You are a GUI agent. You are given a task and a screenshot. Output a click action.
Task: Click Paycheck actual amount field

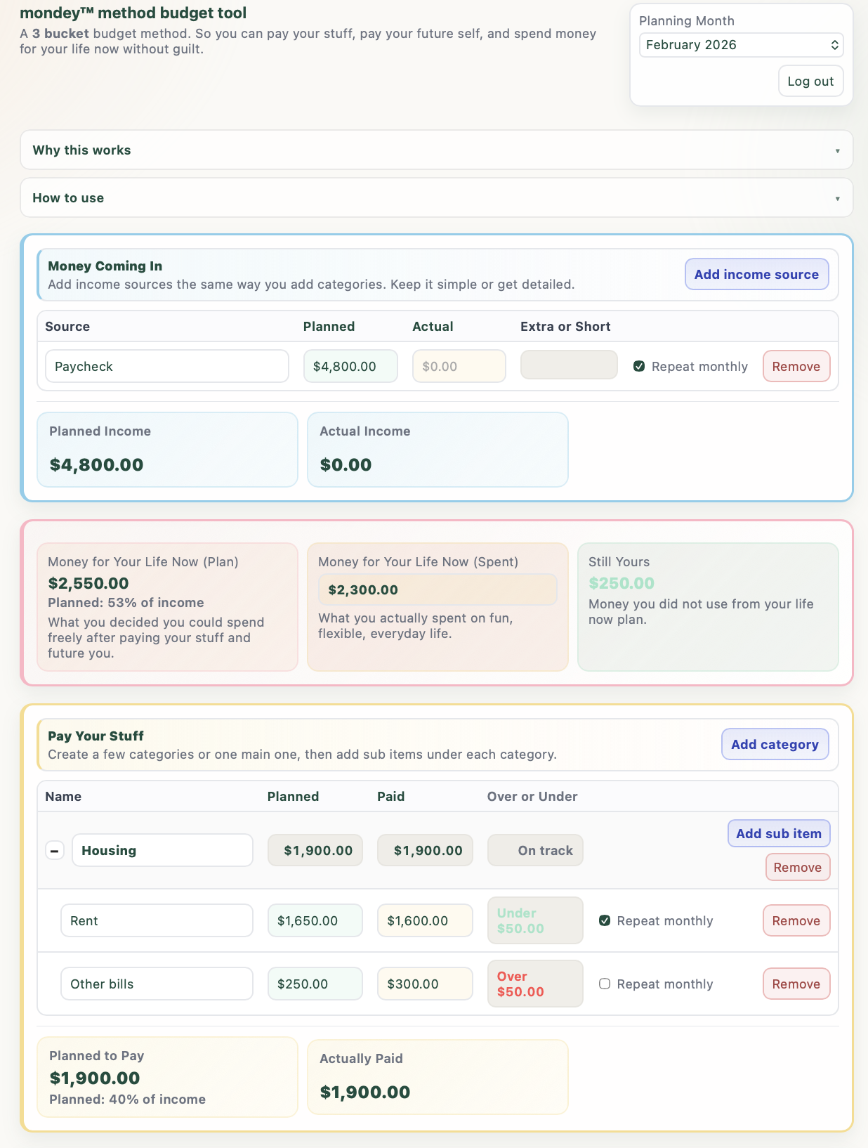tap(459, 366)
